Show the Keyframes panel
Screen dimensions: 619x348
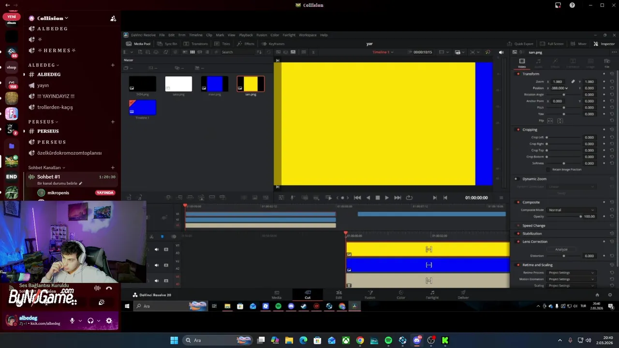(273, 43)
